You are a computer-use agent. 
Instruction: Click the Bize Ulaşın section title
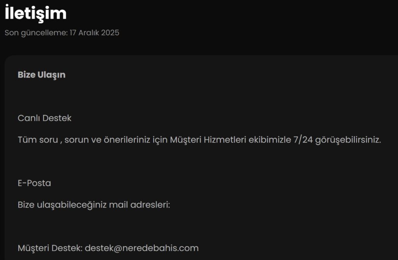[x=42, y=75]
